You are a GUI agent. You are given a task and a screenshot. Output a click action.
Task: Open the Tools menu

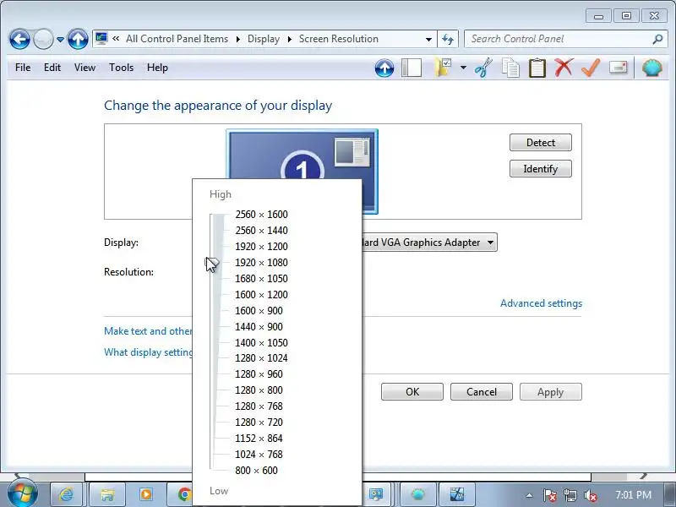[x=121, y=68]
